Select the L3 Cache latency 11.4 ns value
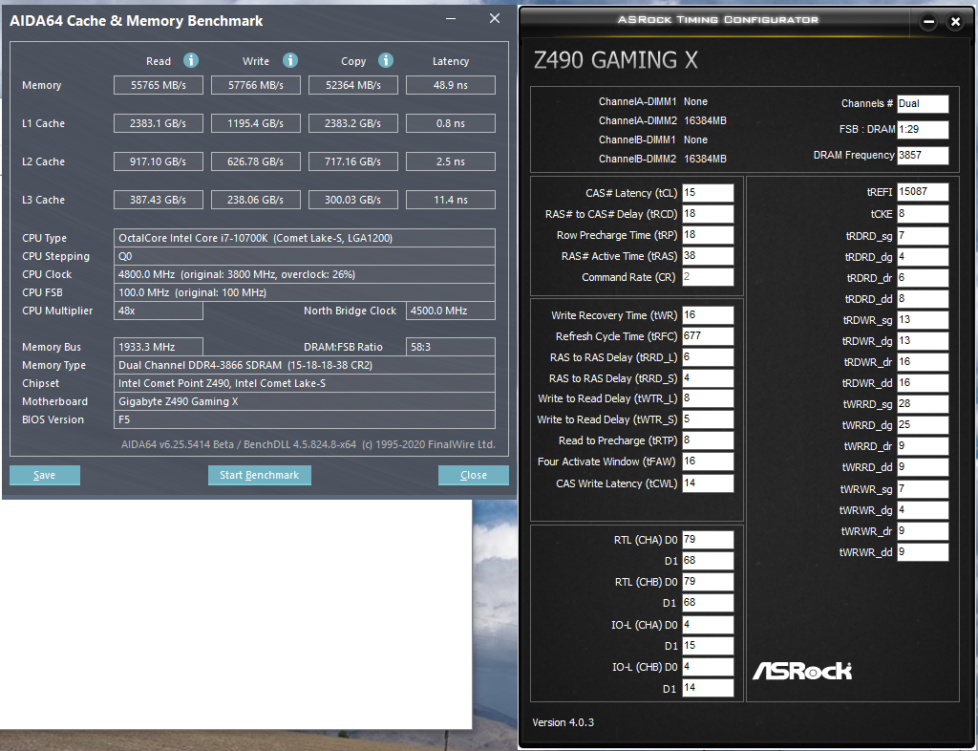Viewport: 978px width, 751px height. click(x=451, y=200)
